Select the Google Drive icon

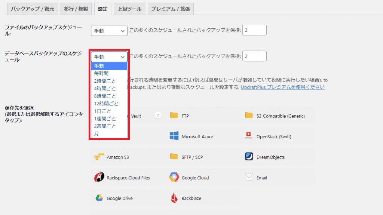click(99, 198)
